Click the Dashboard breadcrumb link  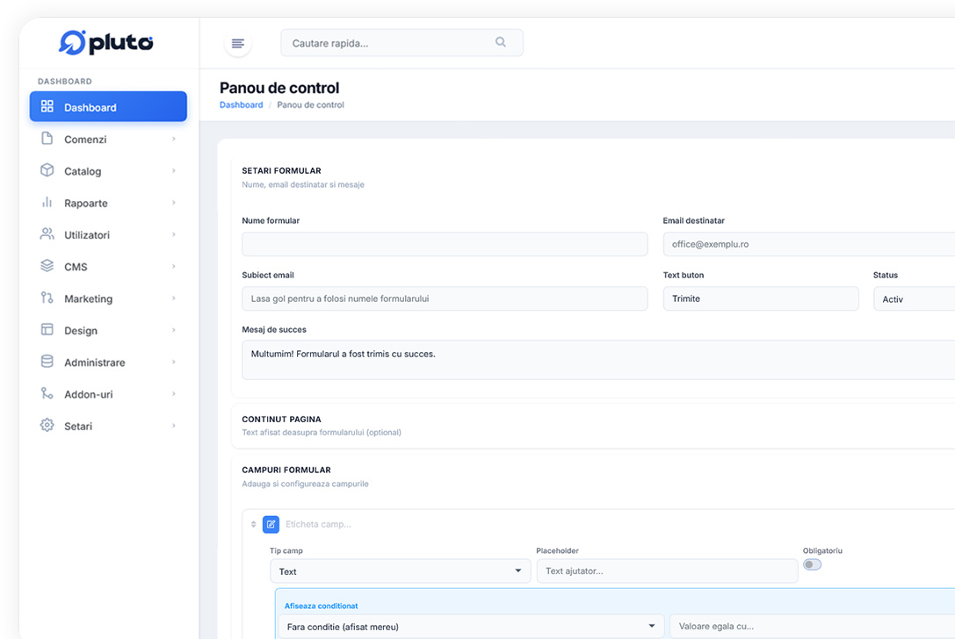click(242, 104)
